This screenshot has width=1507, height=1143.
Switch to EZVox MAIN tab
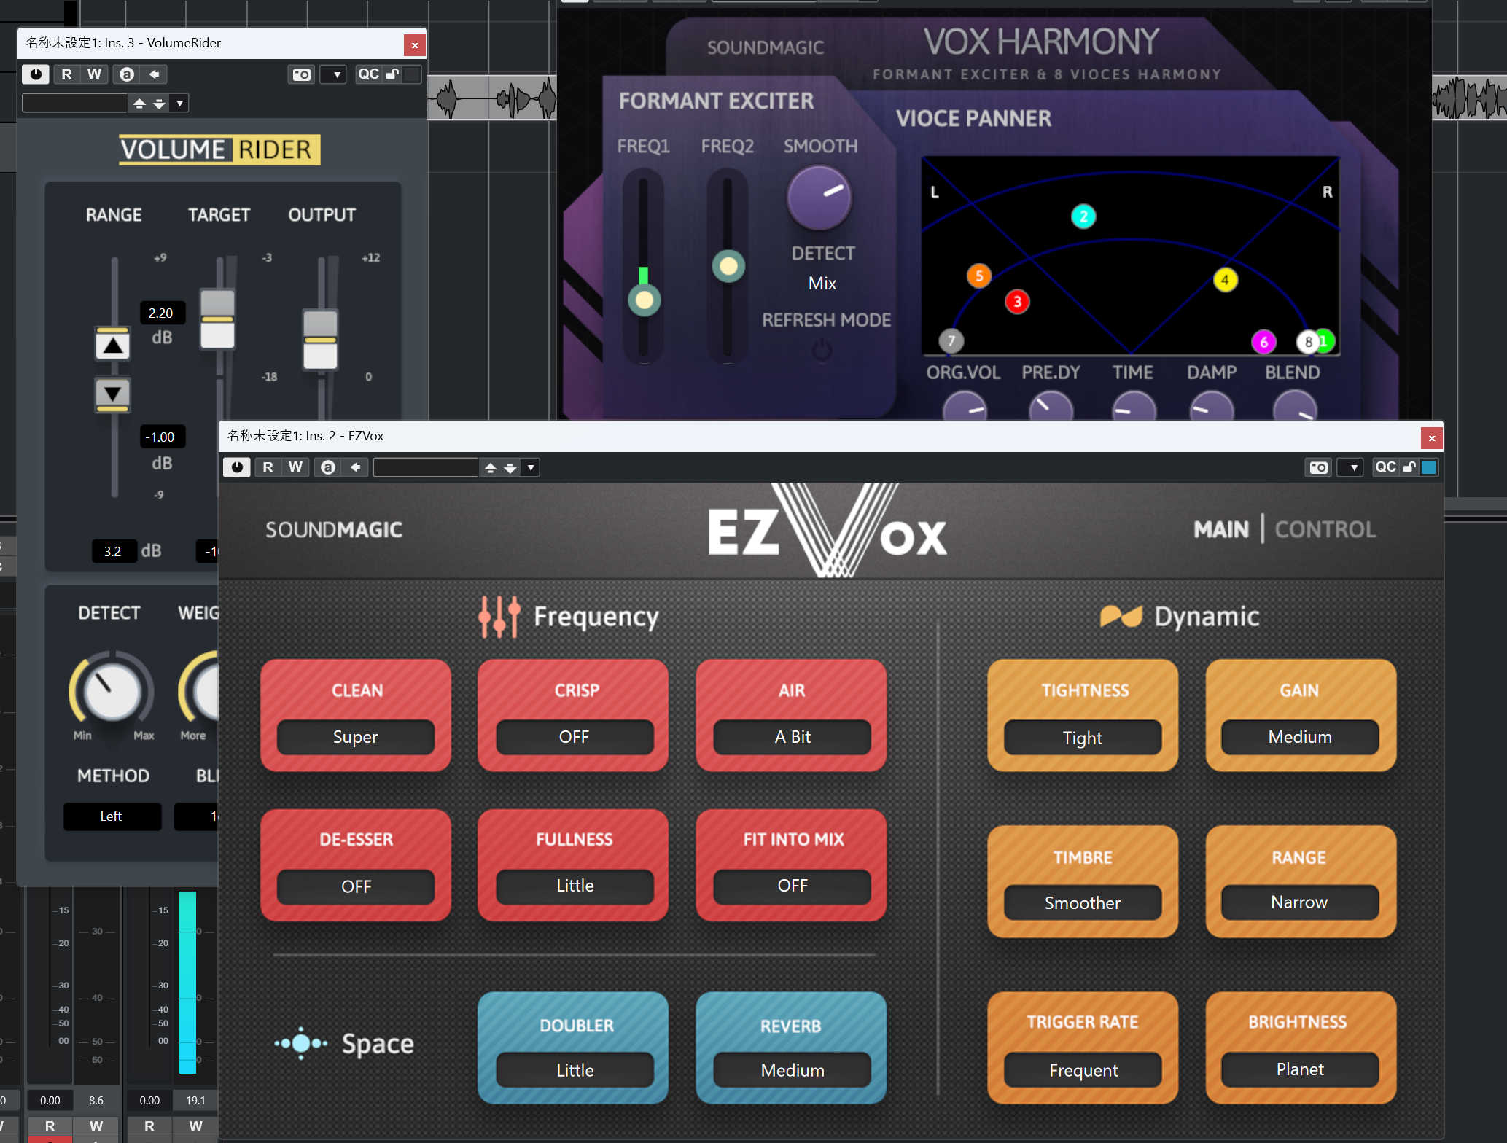tap(1221, 529)
